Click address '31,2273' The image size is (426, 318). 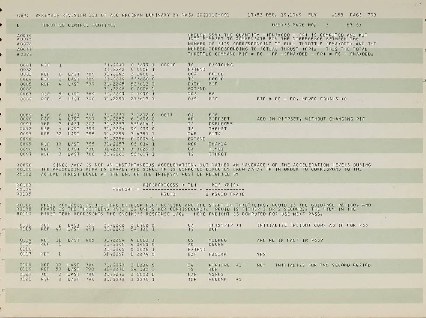pos(114,279)
